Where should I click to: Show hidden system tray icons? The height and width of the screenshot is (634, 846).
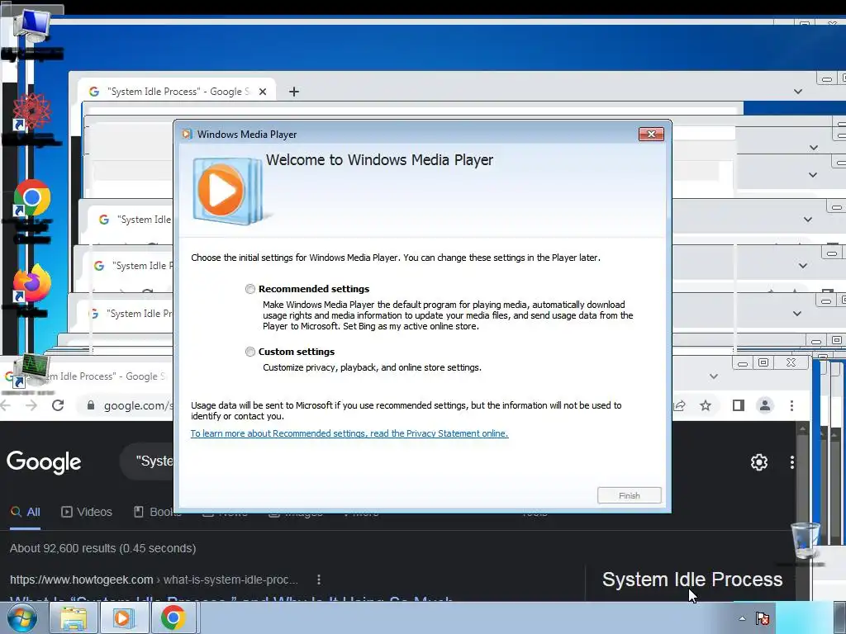[x=743, y=618]
